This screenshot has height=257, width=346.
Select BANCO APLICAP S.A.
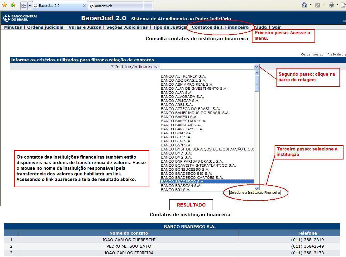pos(207,101)
